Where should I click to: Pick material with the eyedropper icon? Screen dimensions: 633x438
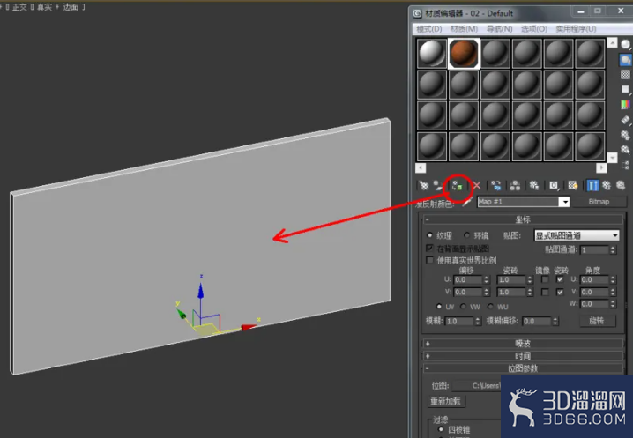tap(466, 202)
